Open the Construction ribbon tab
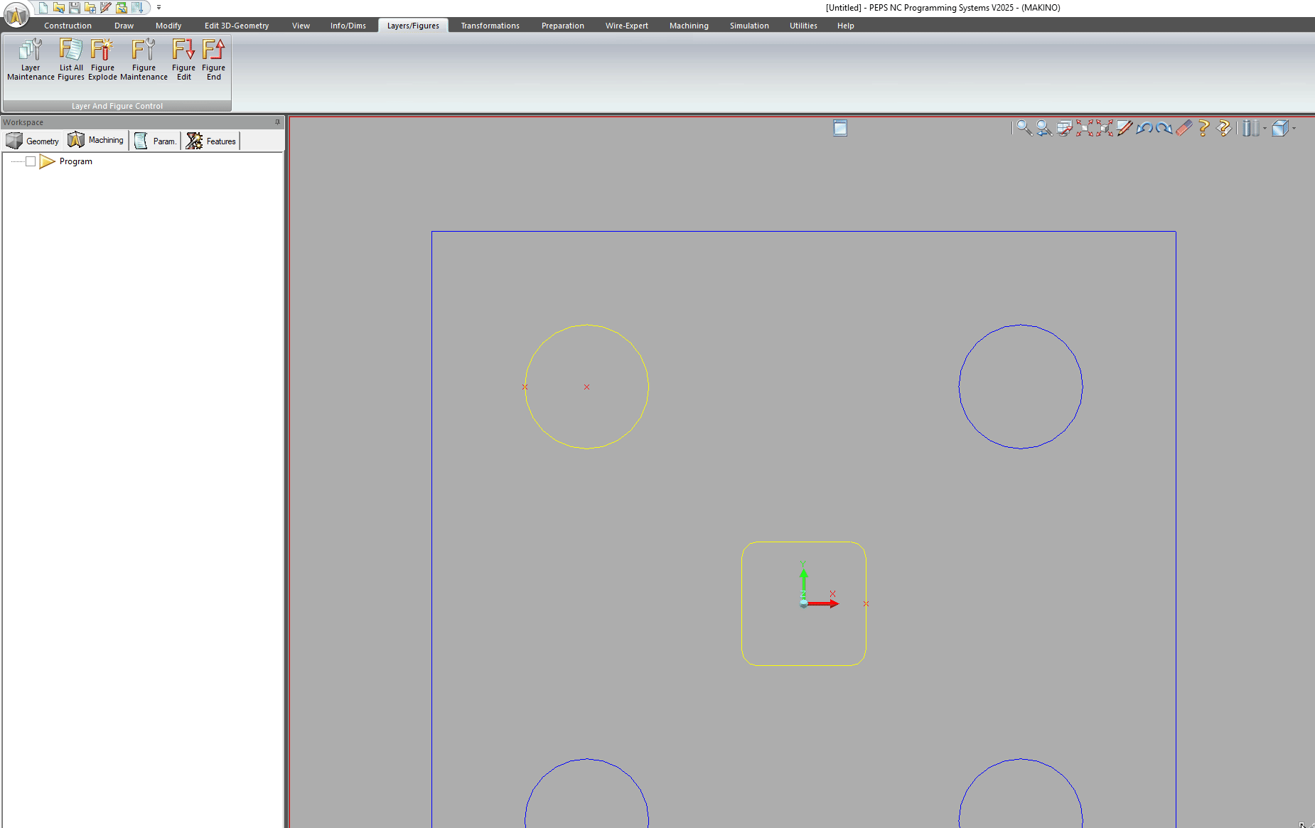The width and height of the screenshot is (1315, 828). click(x=68, y=26)
